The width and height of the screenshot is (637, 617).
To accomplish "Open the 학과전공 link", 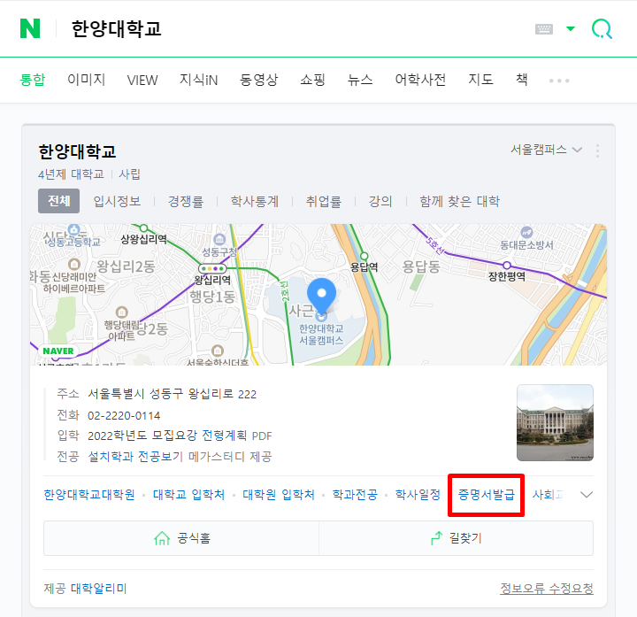I will pyautogui.click(x=355, y=495).
